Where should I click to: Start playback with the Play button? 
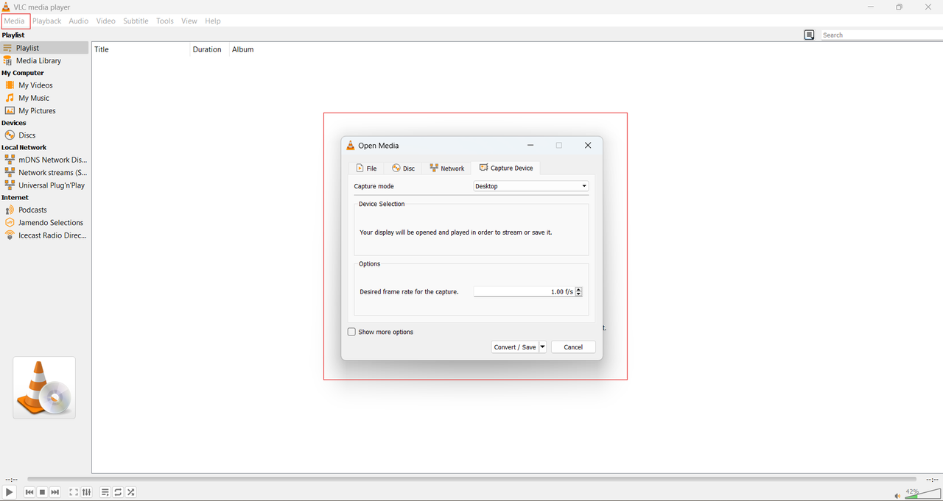[9, 492]
